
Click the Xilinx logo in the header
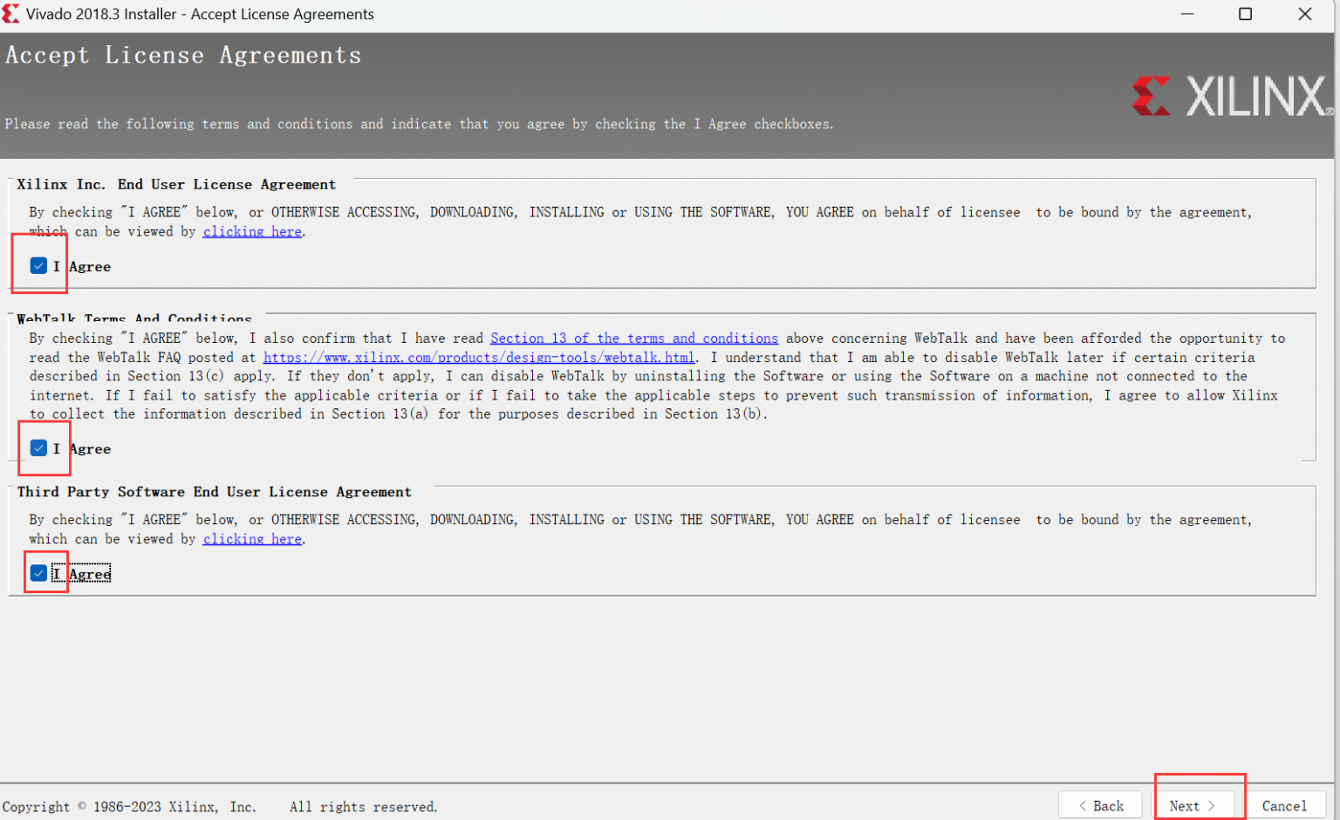[x=1232, y=96]
